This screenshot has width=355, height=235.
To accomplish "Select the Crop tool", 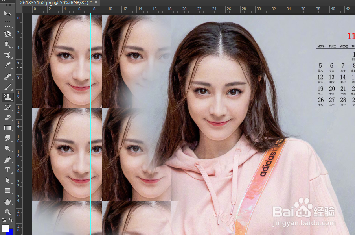I will 7,55.
